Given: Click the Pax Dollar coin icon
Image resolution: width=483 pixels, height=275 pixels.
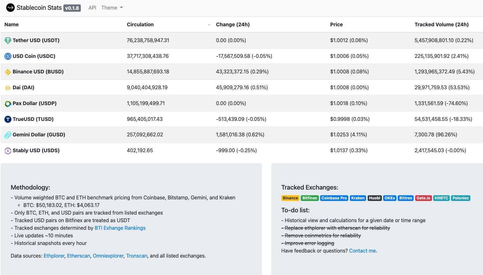Looking at the screenshot, I should click(x=8, y=103).
